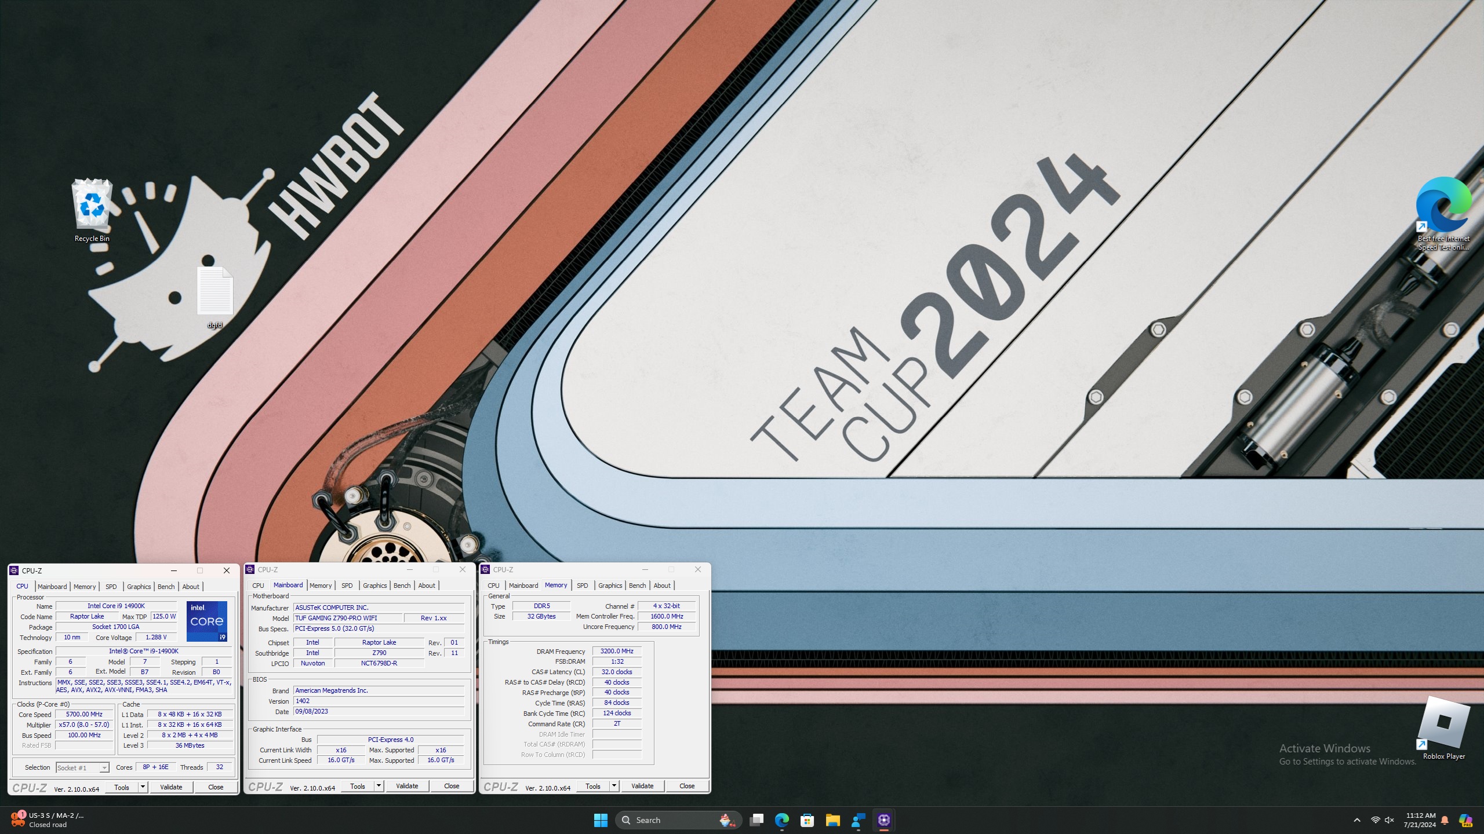Click DRAM Frequency value 3200.0 MHz
The height and width of the screenshot is (834, 1484).
point(617,651)
